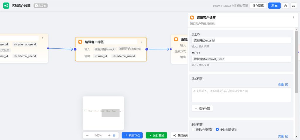Click orange tag icon in panel header
This screenshot has height=140, width=300.
[x=192, y=18]
